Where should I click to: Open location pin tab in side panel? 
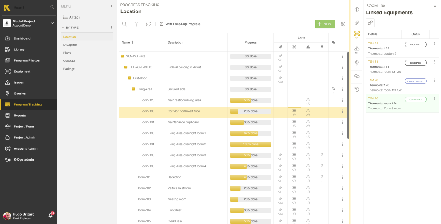click(x=357, y=63)
